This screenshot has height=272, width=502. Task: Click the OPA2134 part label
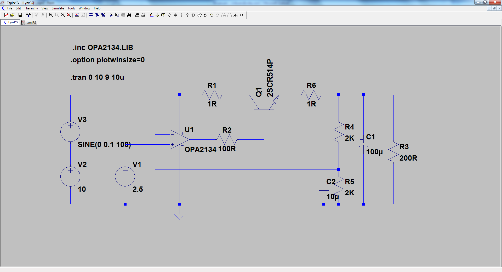click(x=201, y=149)
